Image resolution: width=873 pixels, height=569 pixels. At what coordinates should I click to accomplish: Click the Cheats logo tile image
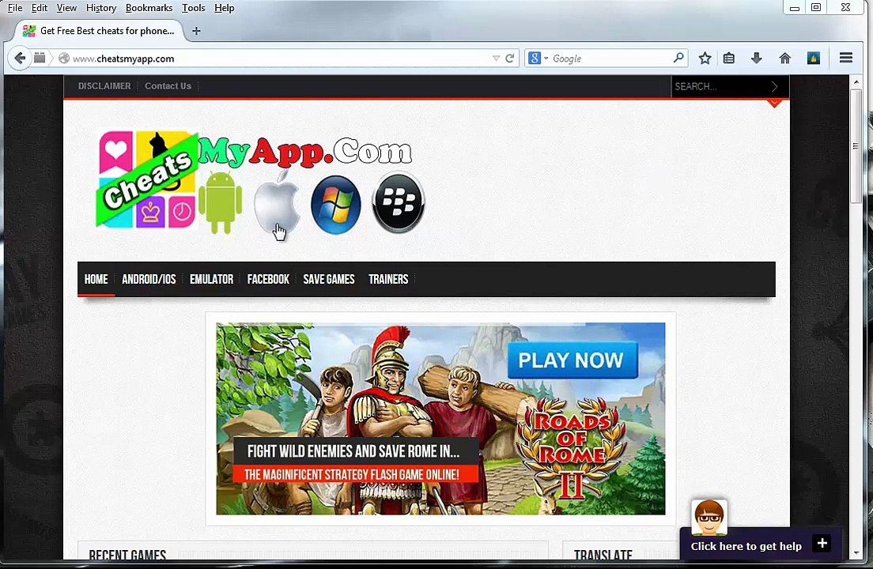pyautogui.click(x=146, y=179)
